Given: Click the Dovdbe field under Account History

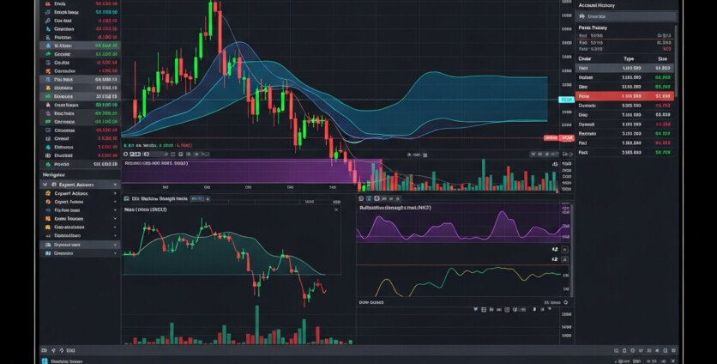Looking at the screenshot, I should (625, 16).
